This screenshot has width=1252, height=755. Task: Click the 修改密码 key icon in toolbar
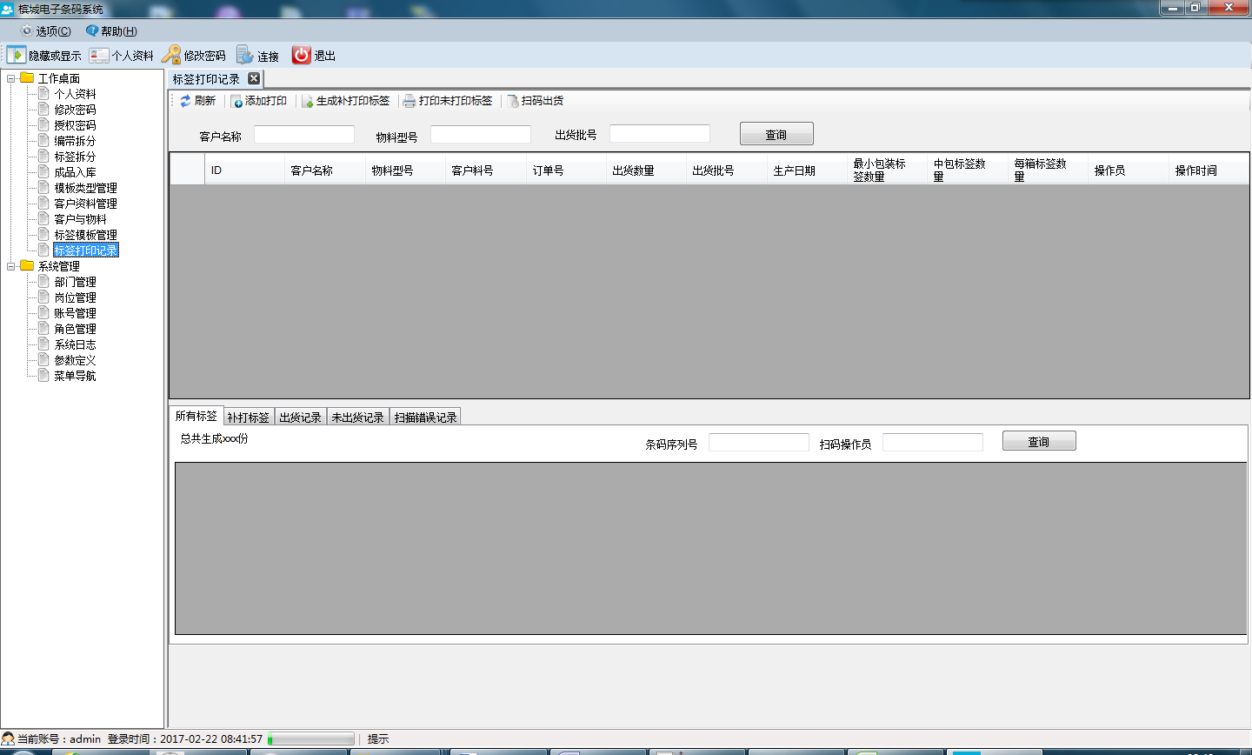point(171,55)
